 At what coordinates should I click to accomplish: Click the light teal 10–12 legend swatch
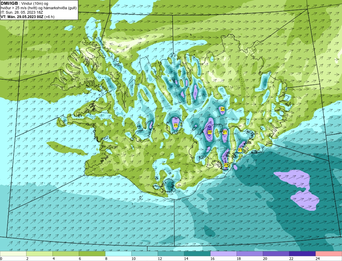coord(145,254)
